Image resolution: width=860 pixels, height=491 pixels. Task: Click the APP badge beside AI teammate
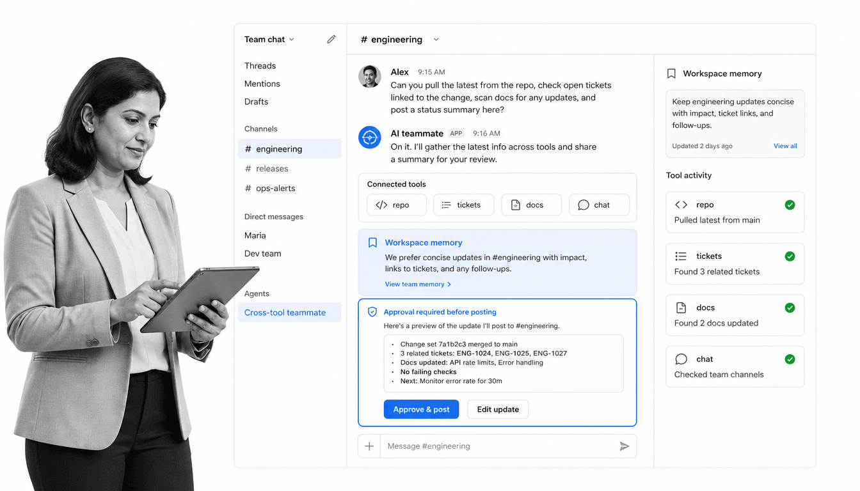pyautogui.click(x=456, y=134)
